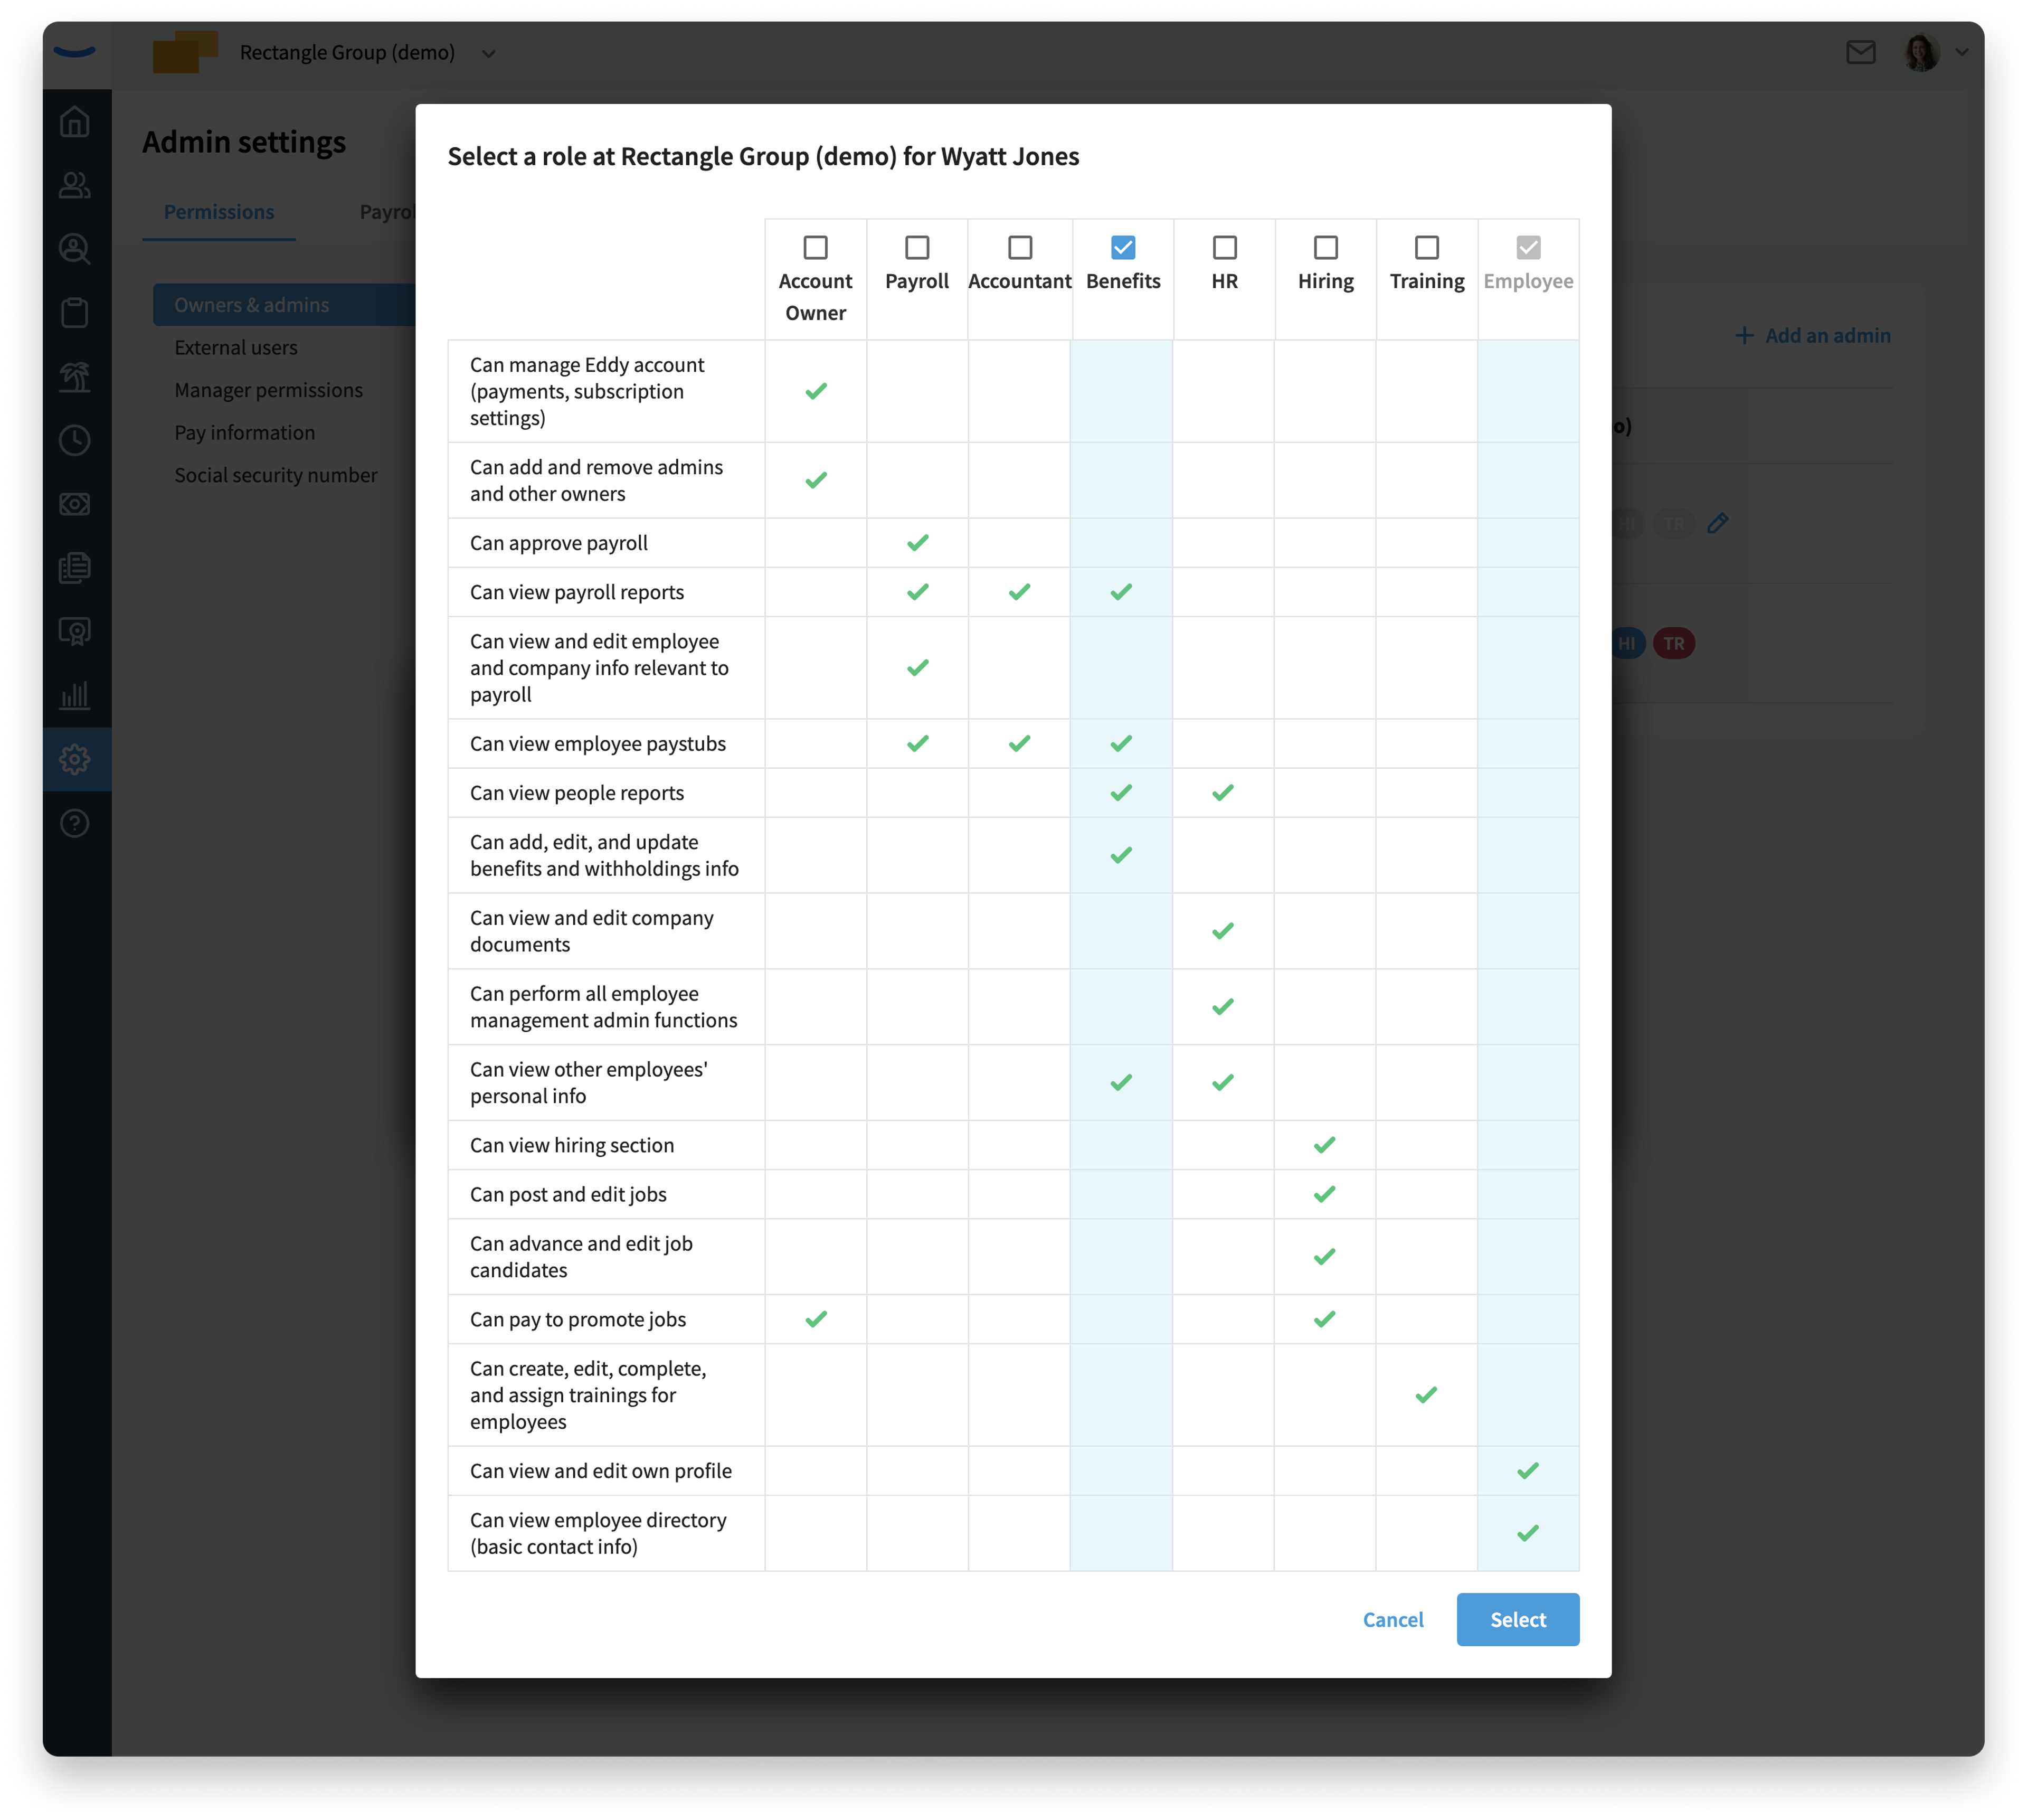Image resolution: width=2027 pixels, height=1820 pixels.
Task: Open the Time tracking clock icon
Action: [x=75, y=441]
